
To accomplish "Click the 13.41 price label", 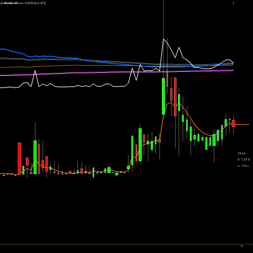I will click(x=241, y=153).
